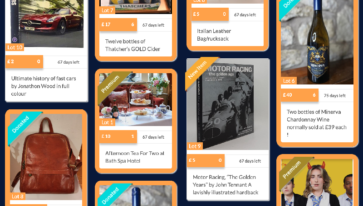Select the £40 bid bar on Lot 6
Viewport: 363px width, 206px height.
[x=299, y=95]
